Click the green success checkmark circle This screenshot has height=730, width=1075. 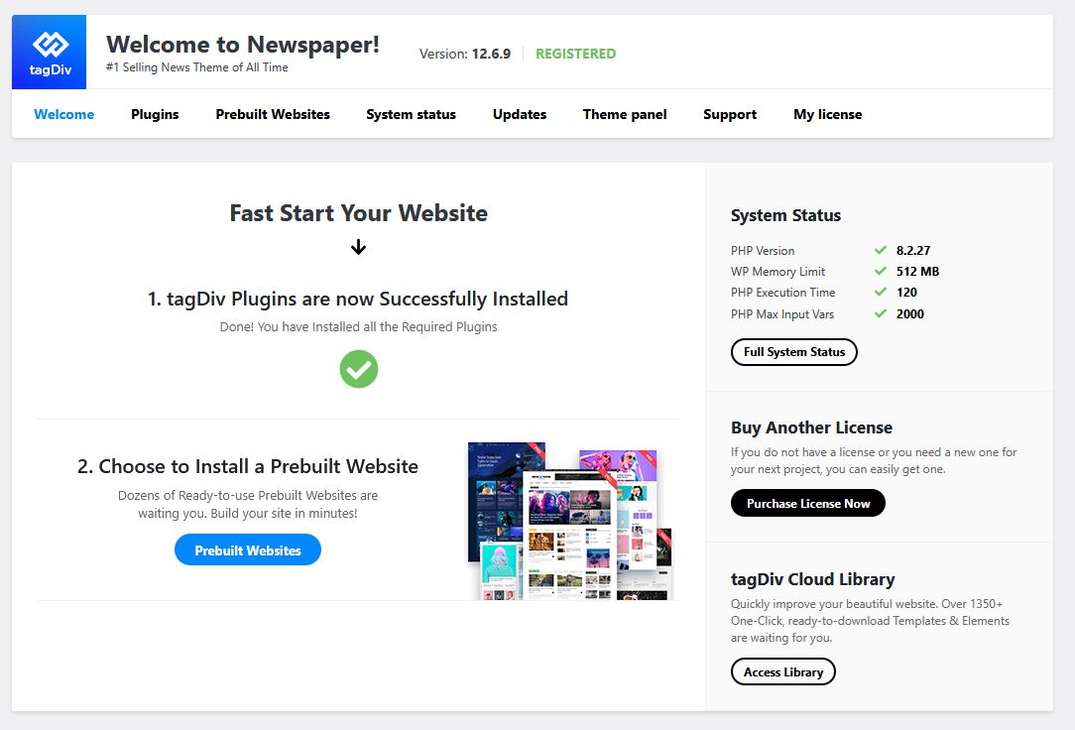click(x=359, y=369)
